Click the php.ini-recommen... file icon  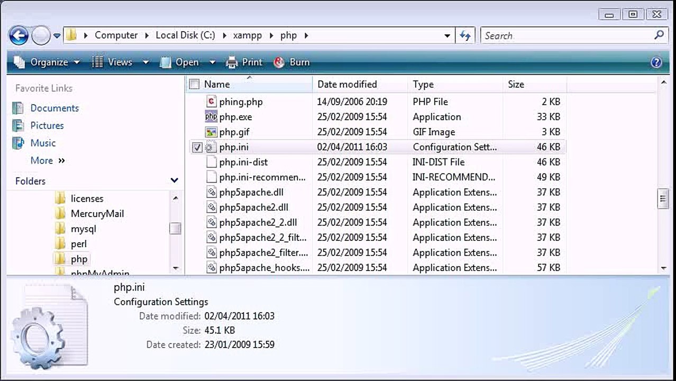click(211, 177)
